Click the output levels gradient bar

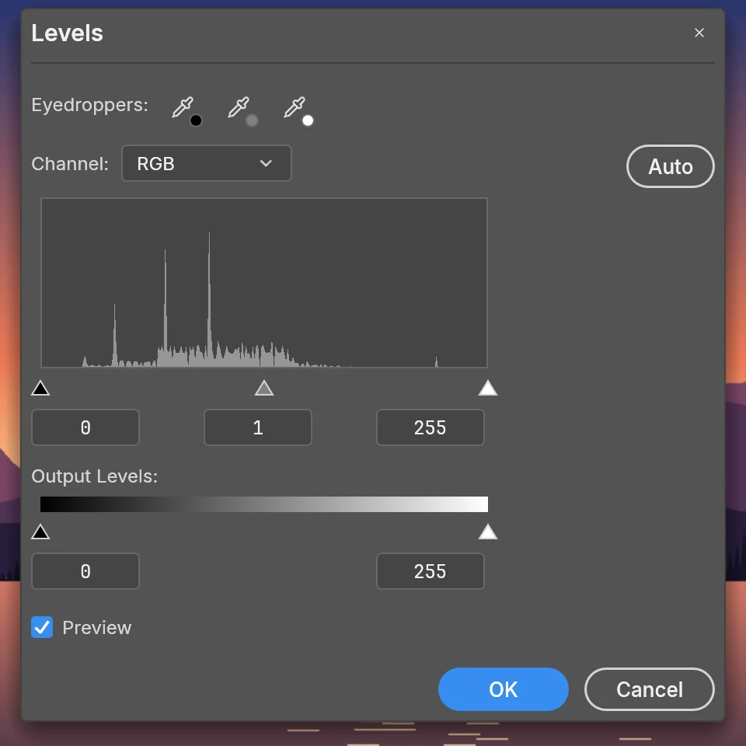coord(264,504)
